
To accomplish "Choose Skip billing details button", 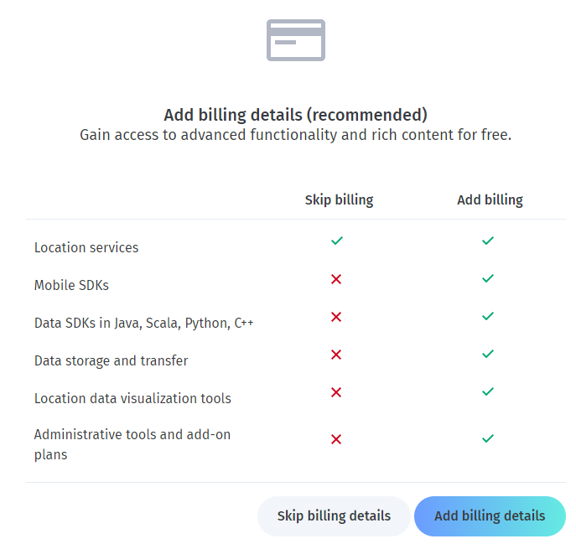I will pos(334,516).
